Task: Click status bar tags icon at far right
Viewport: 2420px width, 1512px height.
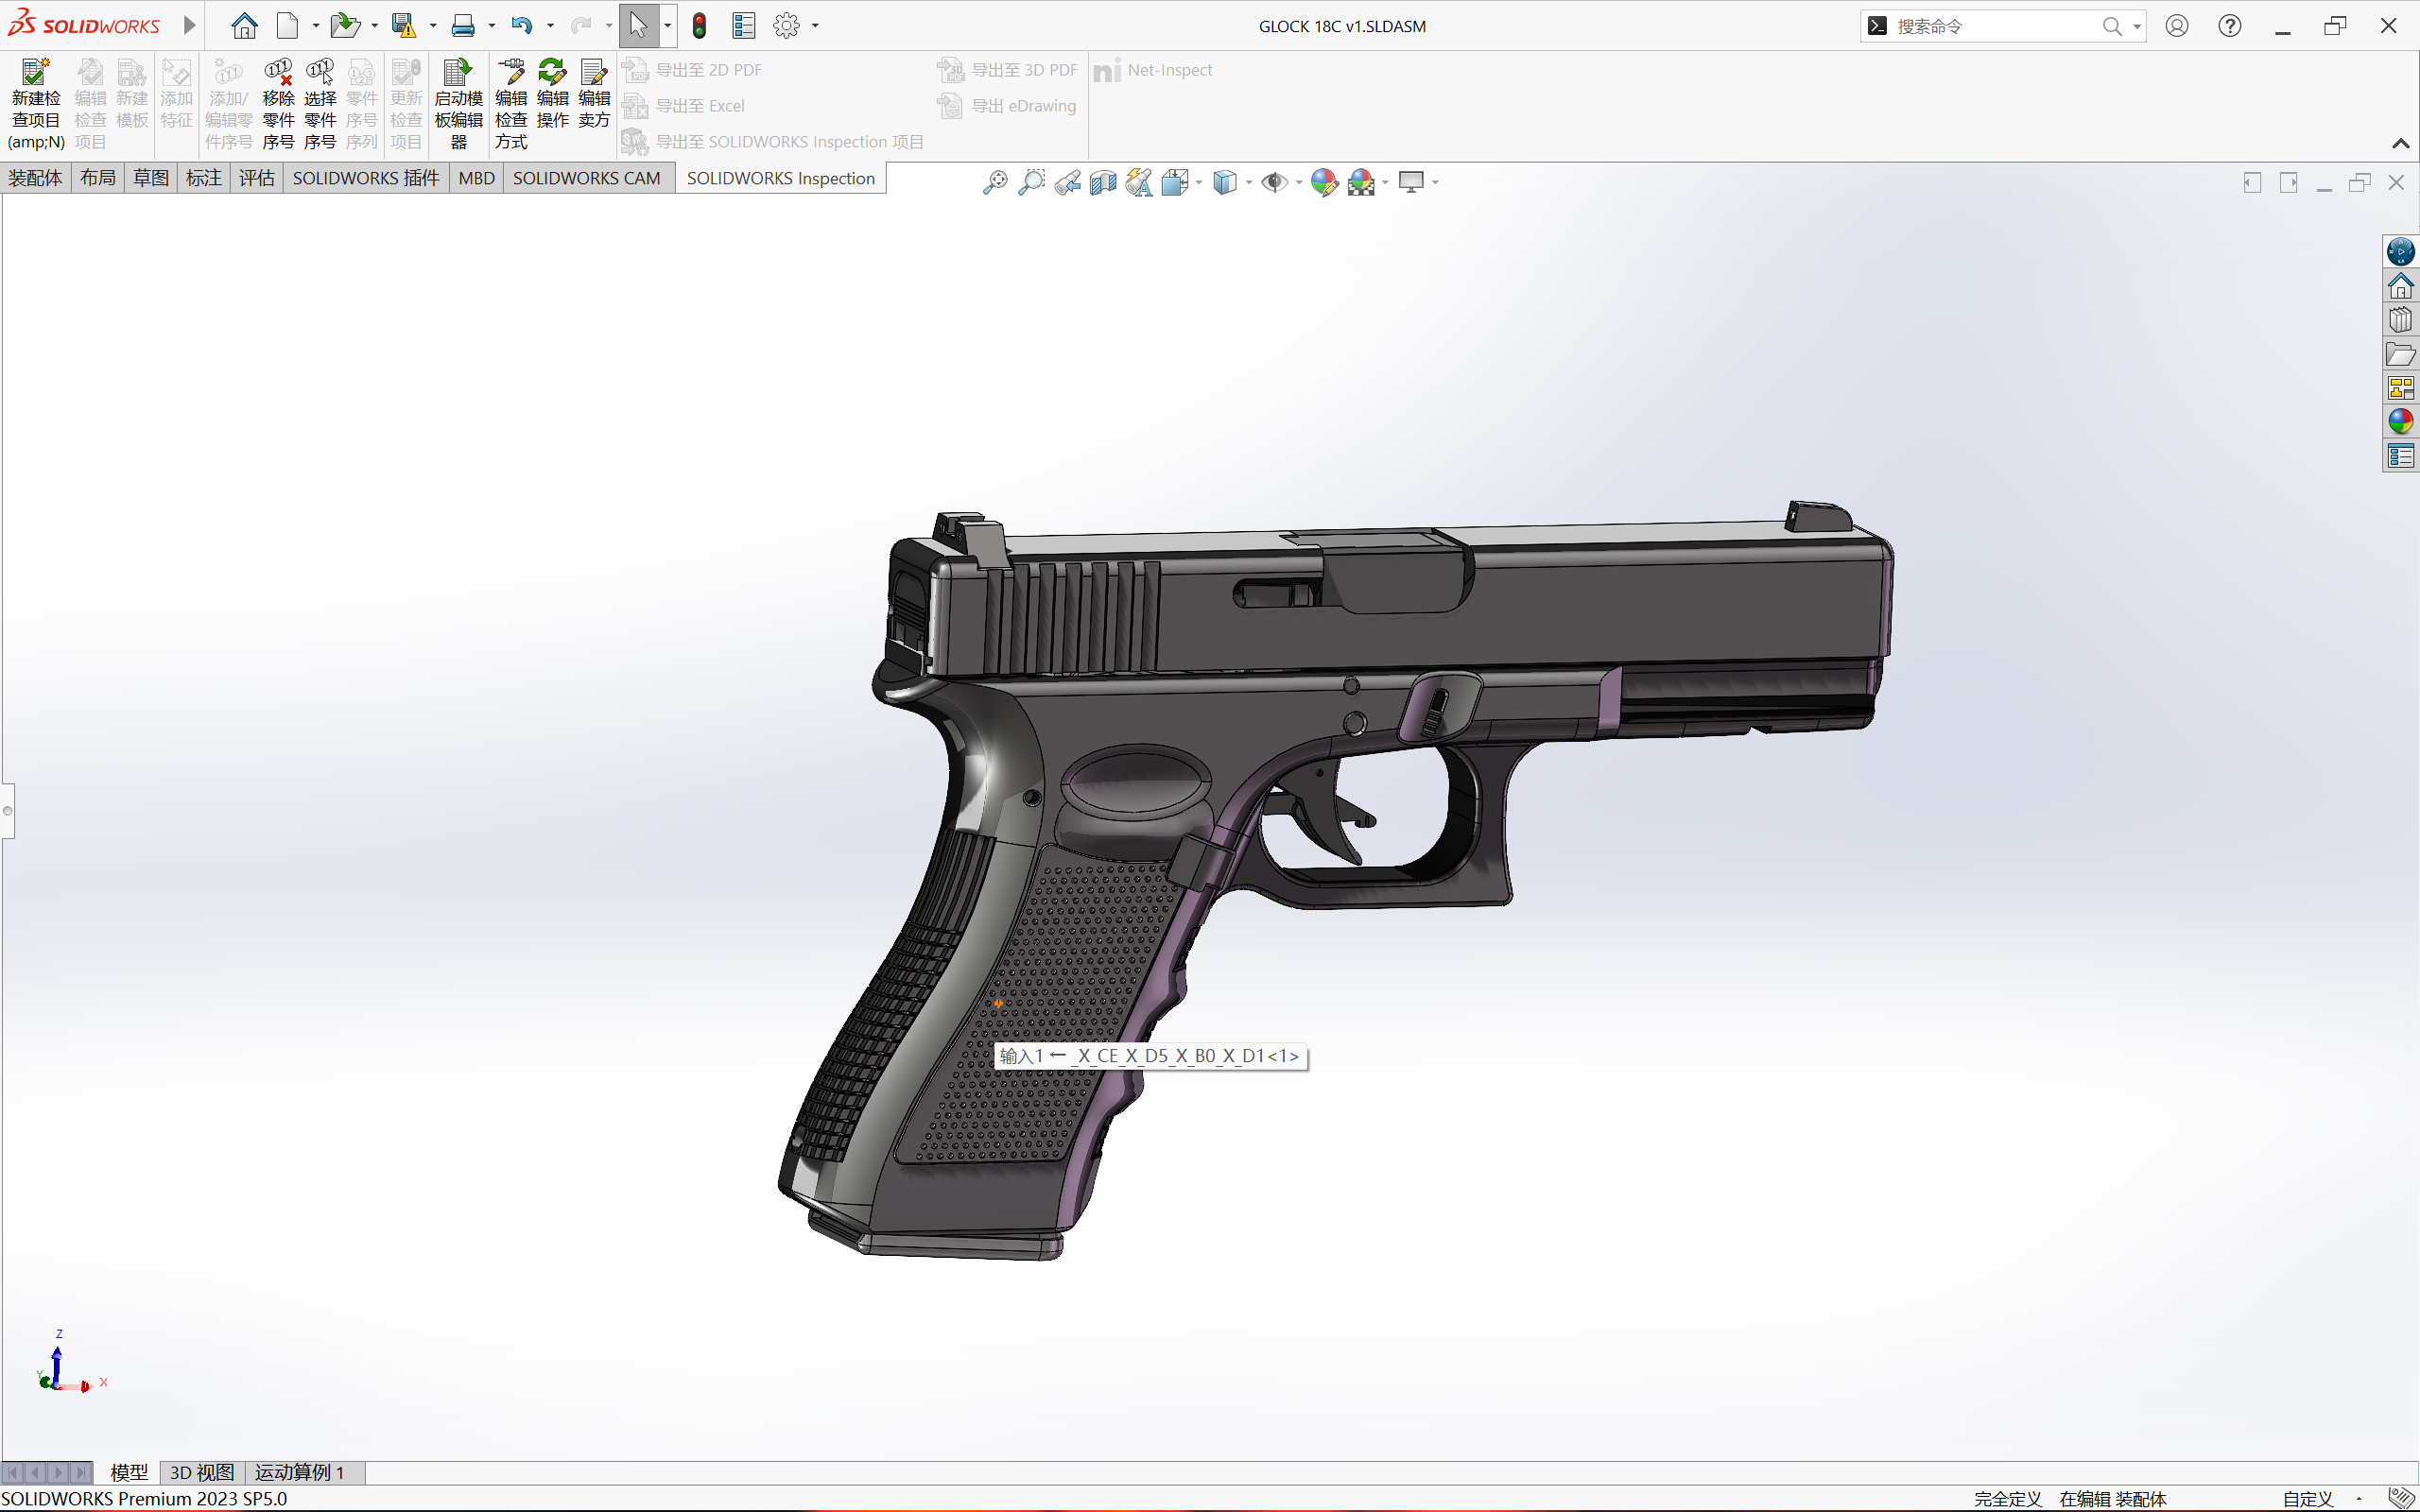Action: pos(2401,1498)
